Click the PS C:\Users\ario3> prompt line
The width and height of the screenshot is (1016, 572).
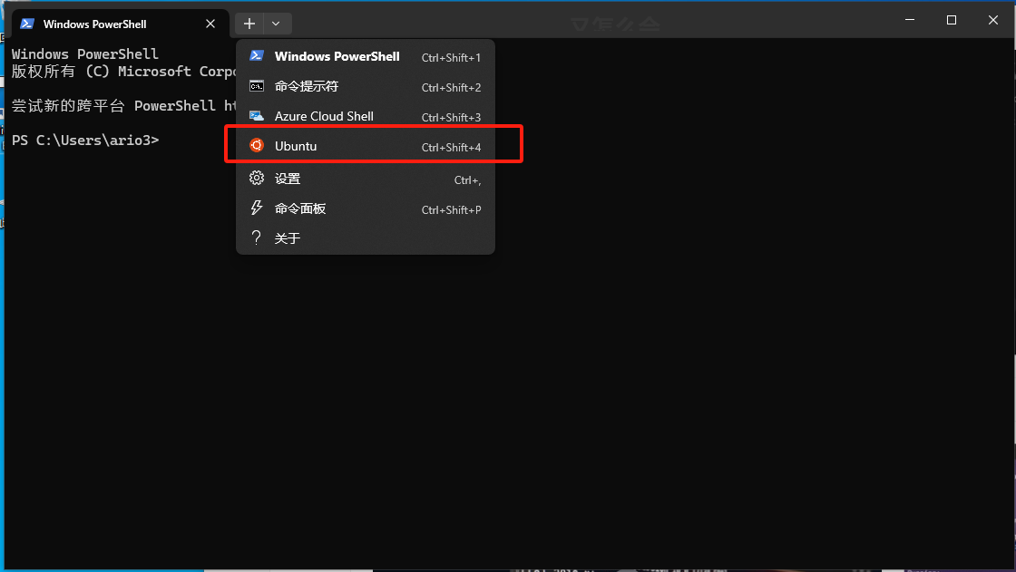[85, 140]
